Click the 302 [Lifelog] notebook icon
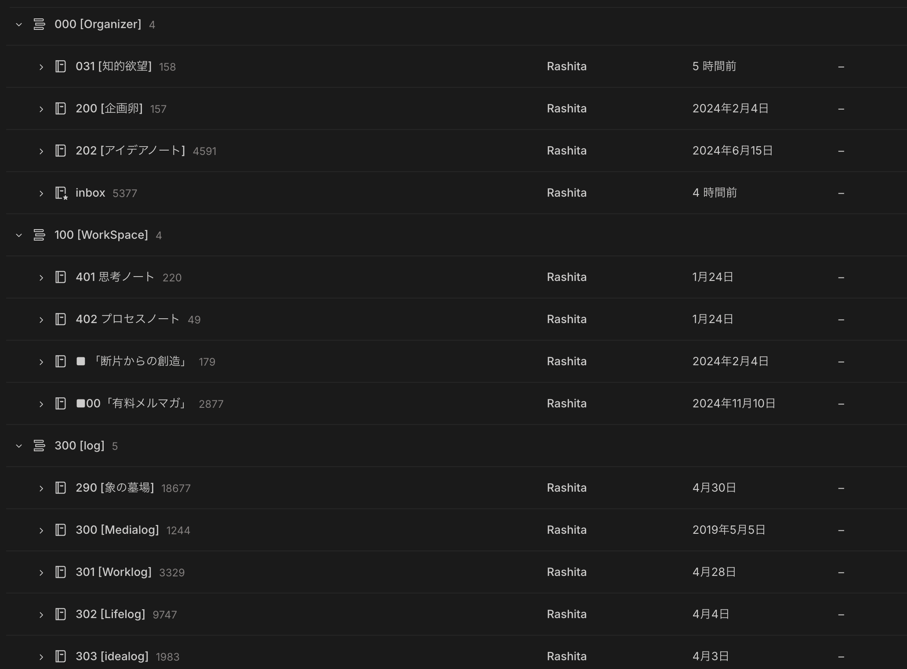Image resolution: width=907 pixels, height=669 pixels. [x=61, y=614]
